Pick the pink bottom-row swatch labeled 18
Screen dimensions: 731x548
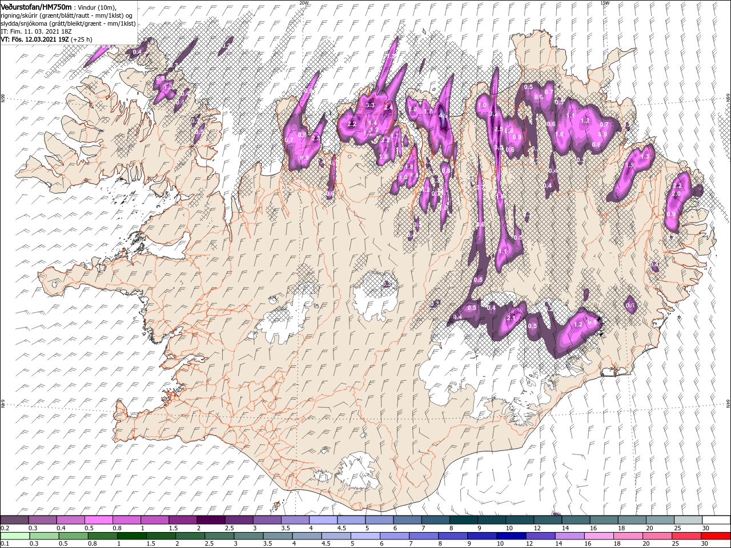click(x=629, y=536)
